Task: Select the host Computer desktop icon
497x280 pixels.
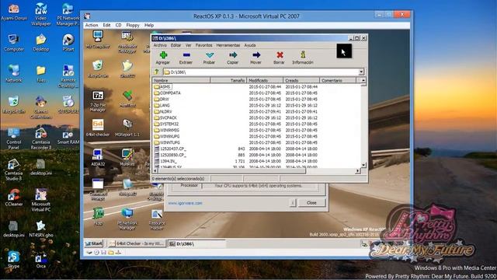Action: 14,43
